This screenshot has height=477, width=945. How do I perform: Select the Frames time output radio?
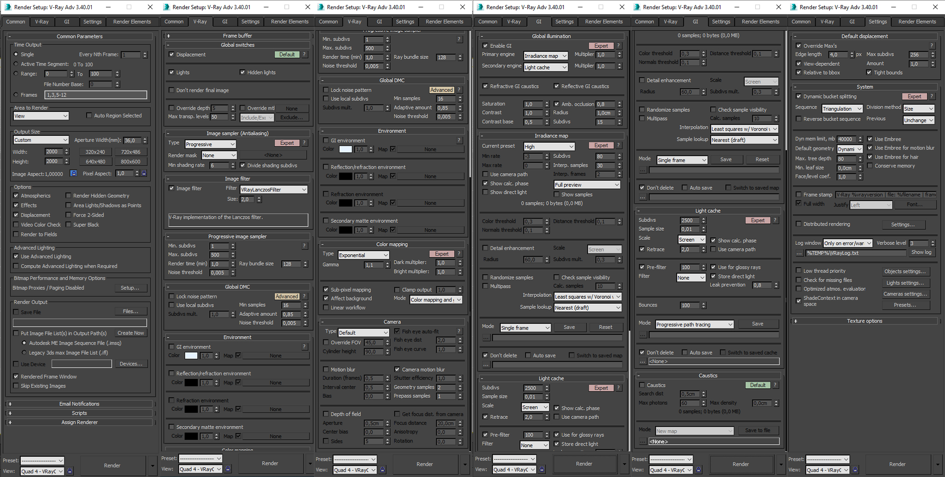[16, 95]
